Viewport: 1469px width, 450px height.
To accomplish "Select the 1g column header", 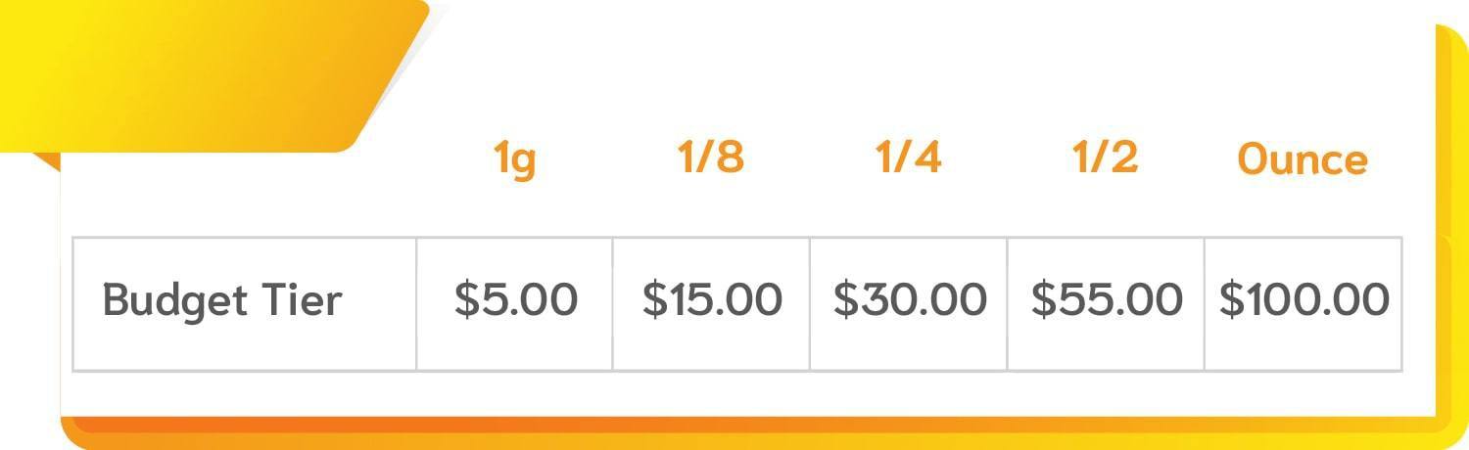I will tap(514, 159).
